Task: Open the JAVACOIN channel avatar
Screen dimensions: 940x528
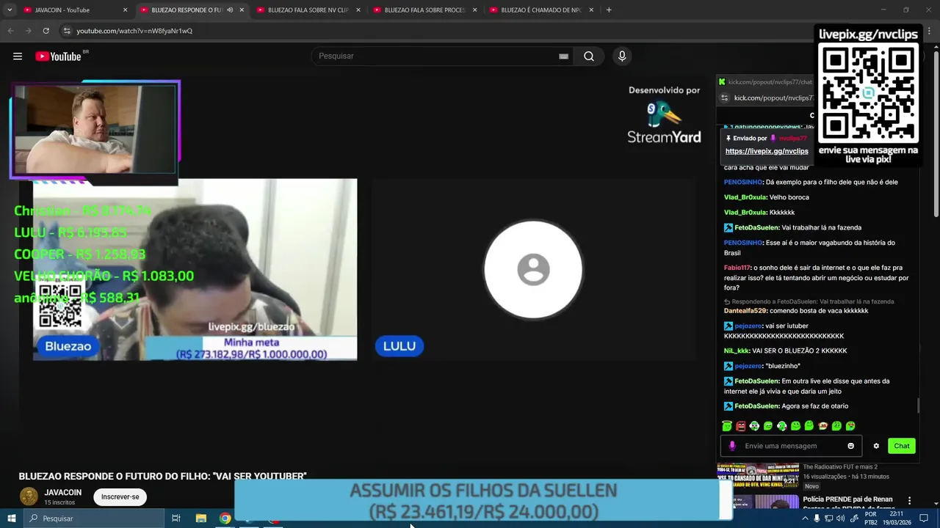Action: (x=29, y=496)
